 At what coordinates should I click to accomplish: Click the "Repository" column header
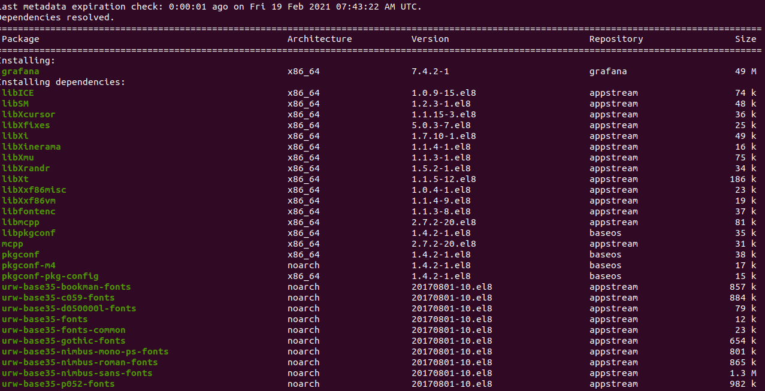(616, 39)
